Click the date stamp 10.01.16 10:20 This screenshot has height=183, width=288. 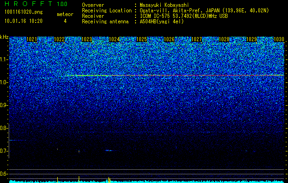tap(23, 21)
